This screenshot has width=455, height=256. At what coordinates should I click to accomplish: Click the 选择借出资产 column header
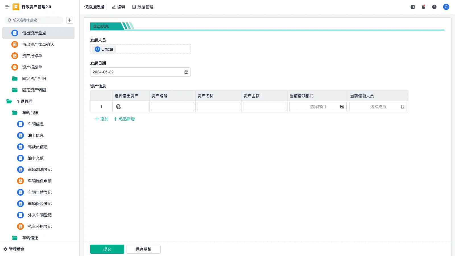tap(131, 96)
